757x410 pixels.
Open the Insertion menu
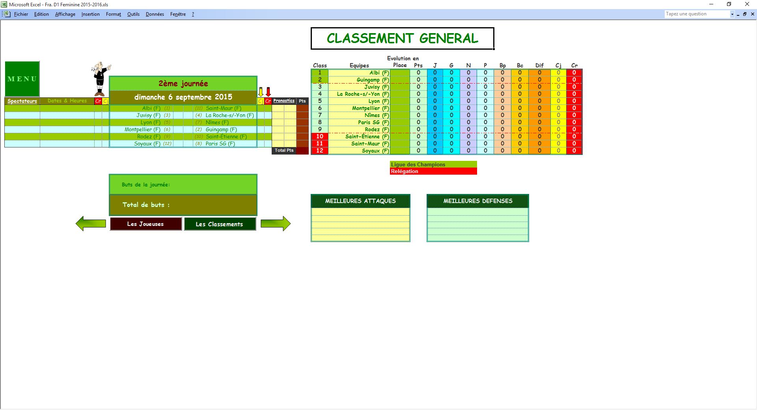(90, 14)
